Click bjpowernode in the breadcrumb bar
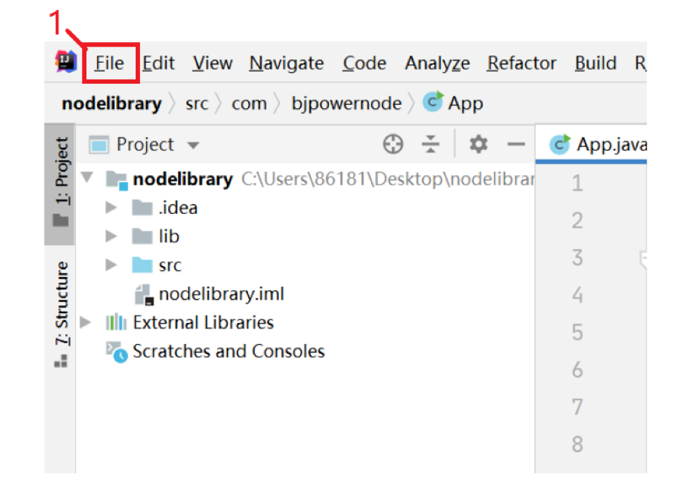Viewport: 679px width, 486px height. tap(347, 103)
